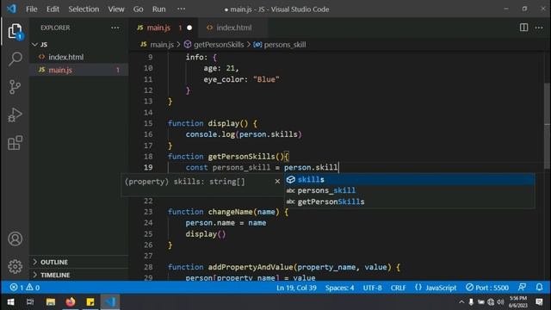Screen dimensions: 551x310
Task: Open the Edit menu
Action: tap(53, 9)
